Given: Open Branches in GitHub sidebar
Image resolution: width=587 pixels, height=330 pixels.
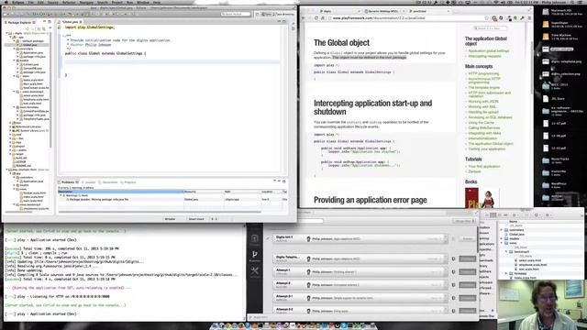Looking at the screenshot, I should [x=255, y=257].
